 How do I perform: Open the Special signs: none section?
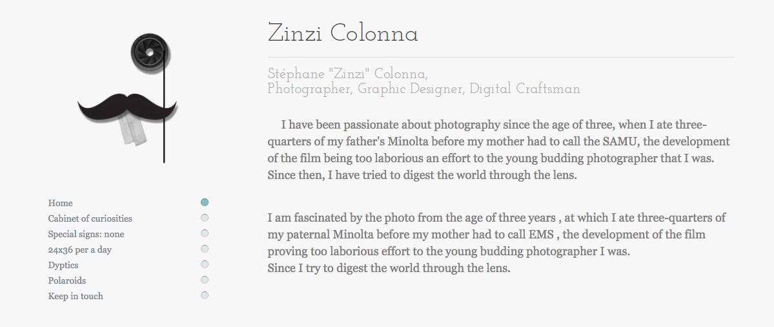tap(86, 234)
